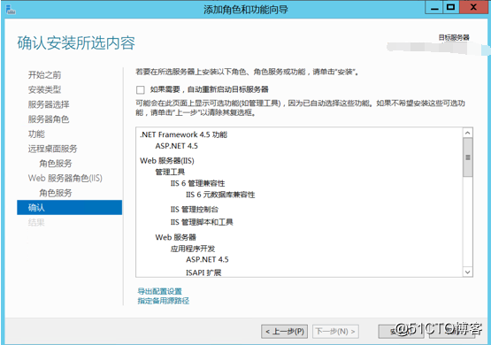Select the 服务器选择 step
This screenshot has height=345, width=491.
(x=49, y=104)
